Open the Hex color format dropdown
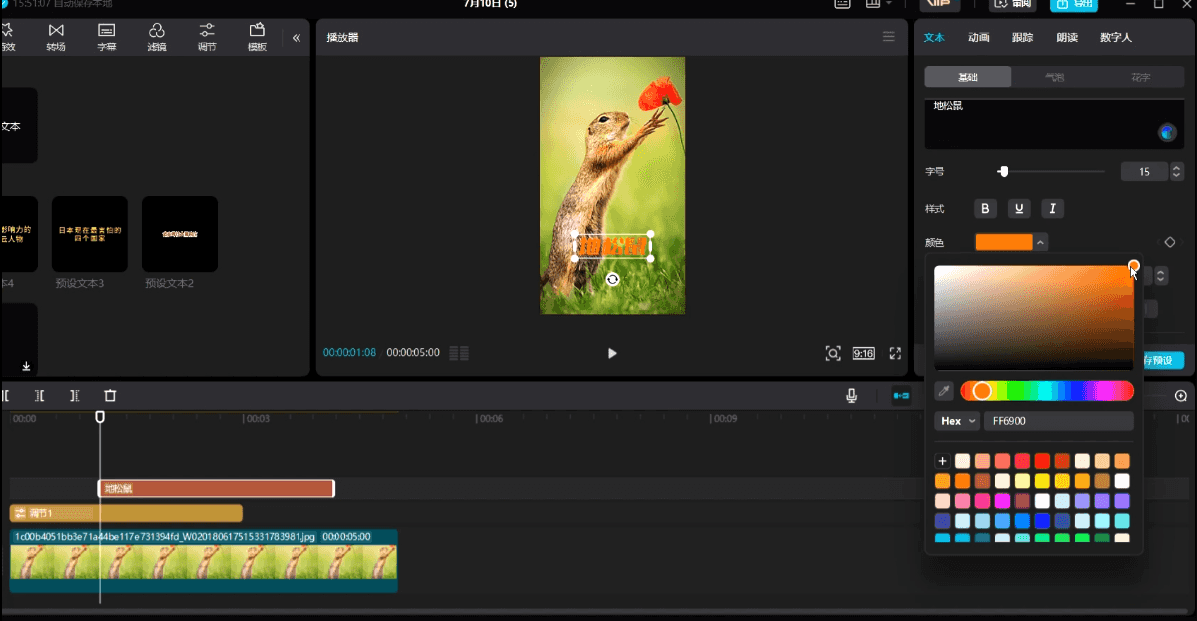 pyautogui.click(x=957, y=421)
